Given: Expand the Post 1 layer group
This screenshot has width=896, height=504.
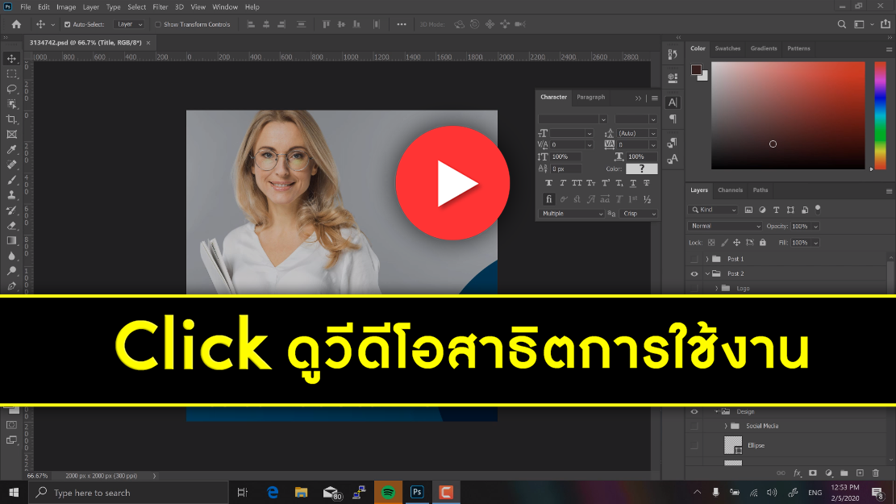Looking at the screenshot, I should [707, 259].
